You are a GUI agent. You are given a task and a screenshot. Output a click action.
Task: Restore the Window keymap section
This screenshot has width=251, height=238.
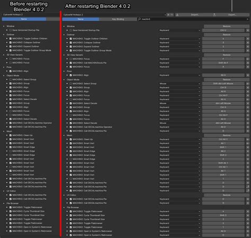coord(227,27)
